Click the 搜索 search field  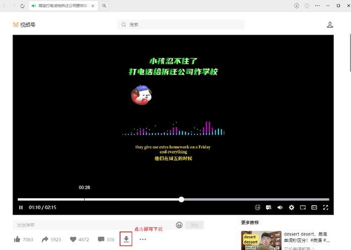182,25
